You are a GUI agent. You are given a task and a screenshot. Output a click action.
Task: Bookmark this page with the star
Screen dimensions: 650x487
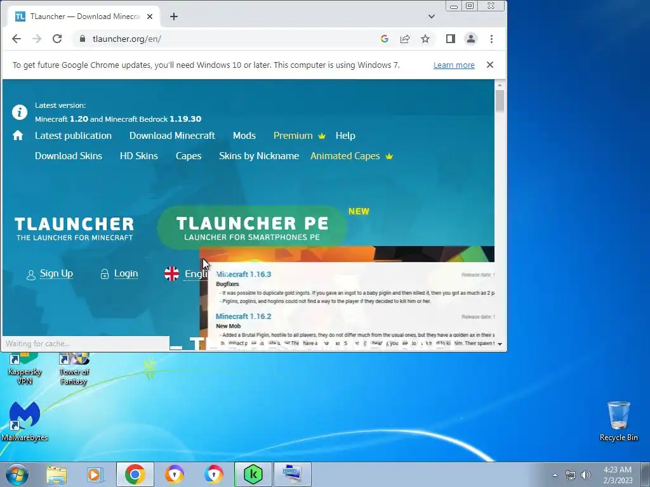coord(425,39)
